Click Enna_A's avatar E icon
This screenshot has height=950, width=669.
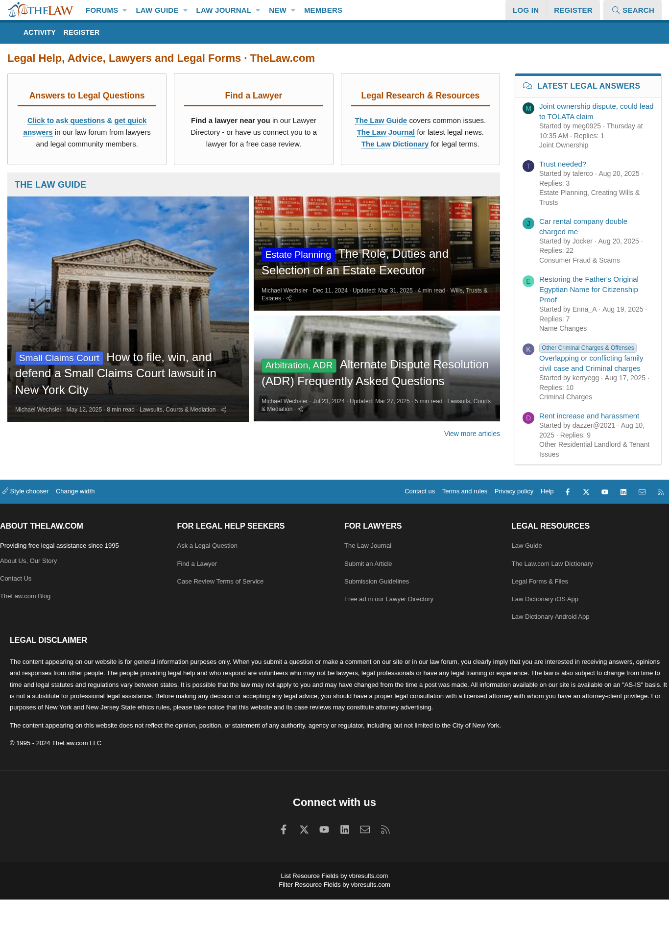point(528,281)
